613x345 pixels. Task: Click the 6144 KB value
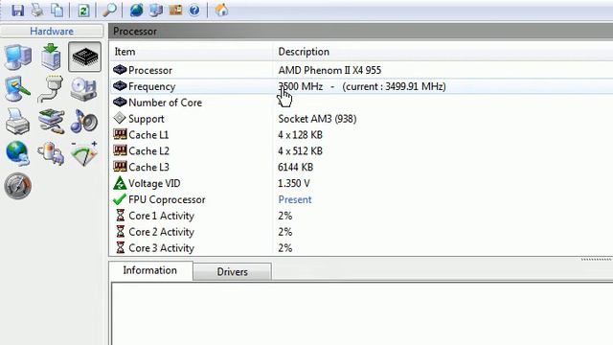295,168
